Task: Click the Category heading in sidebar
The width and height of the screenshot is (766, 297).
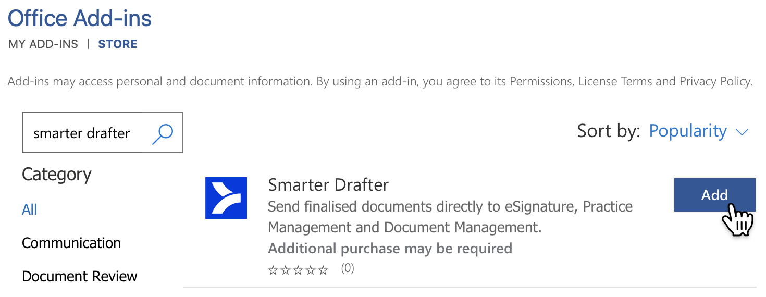Action: [x=57, y=174]
